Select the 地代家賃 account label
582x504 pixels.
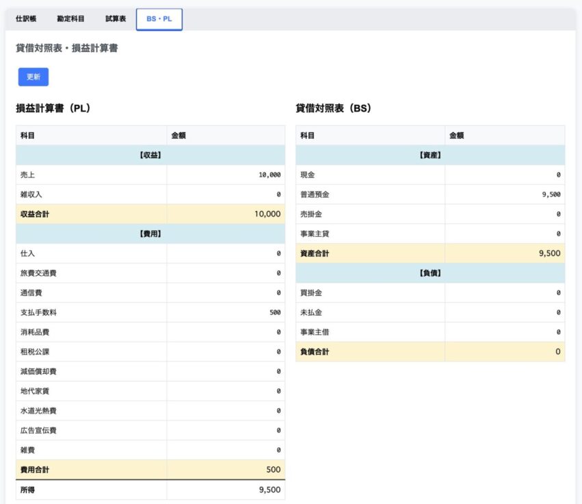(34, 392)
